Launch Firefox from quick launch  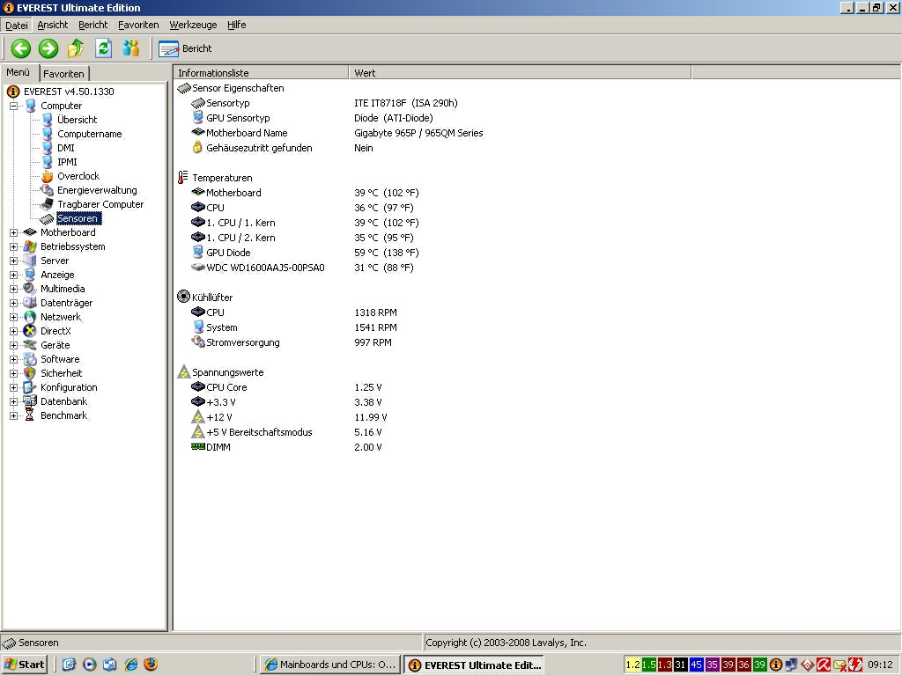click(x=151, y=665)
